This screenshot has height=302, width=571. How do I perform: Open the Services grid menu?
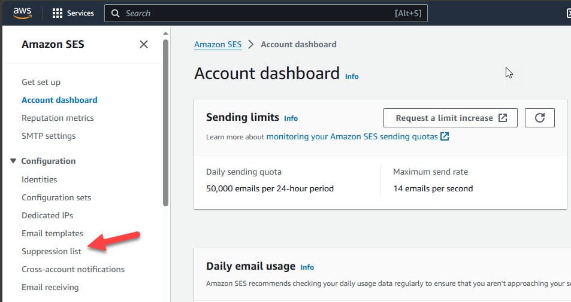[58, 13]
